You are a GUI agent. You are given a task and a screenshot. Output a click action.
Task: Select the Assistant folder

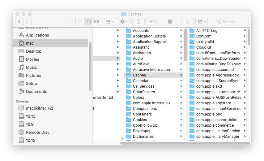[x=154, y=47]
